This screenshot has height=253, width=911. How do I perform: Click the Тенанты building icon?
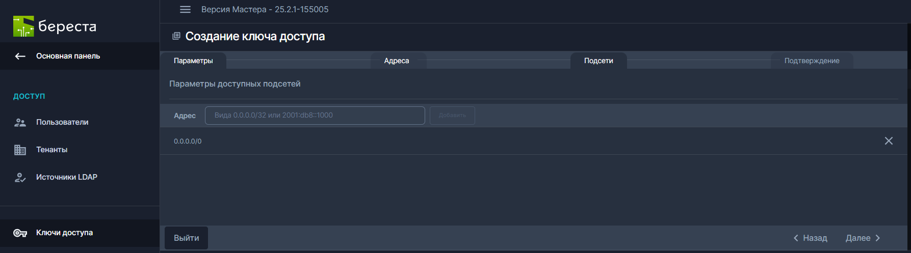click(x=20, y=150)
